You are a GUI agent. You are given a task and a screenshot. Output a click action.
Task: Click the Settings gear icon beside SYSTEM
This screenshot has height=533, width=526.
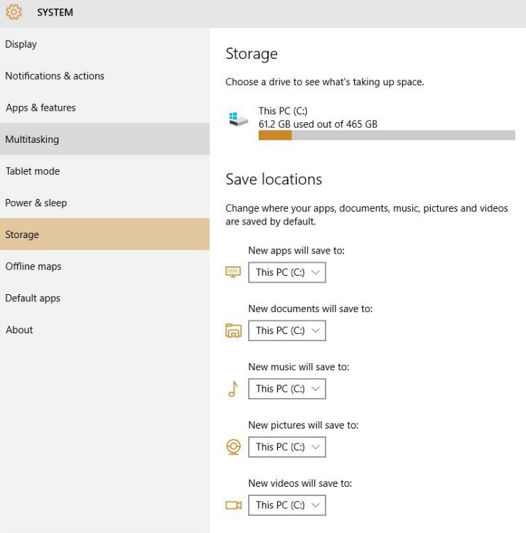click(x=14, y=12)
